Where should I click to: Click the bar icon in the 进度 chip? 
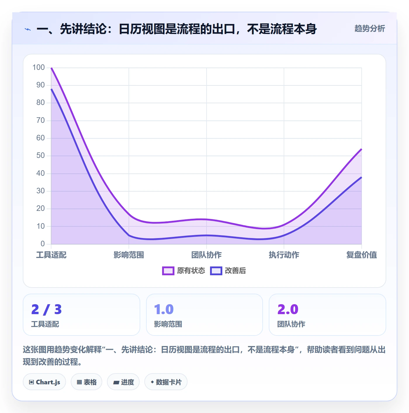116,383
